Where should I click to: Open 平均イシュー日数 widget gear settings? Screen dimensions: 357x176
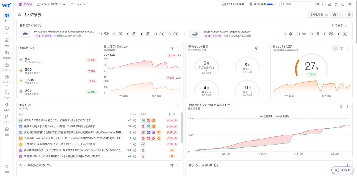click(257, 48)
